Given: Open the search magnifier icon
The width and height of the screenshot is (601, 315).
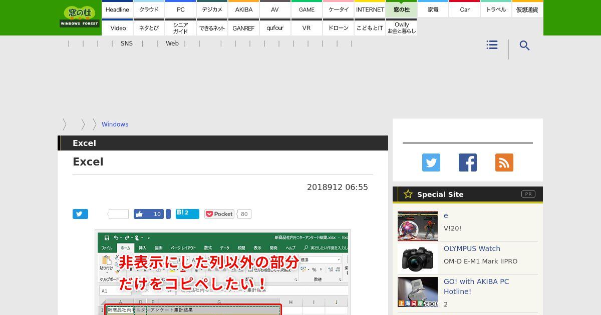Looking at the screenshot, I should 524,45.
